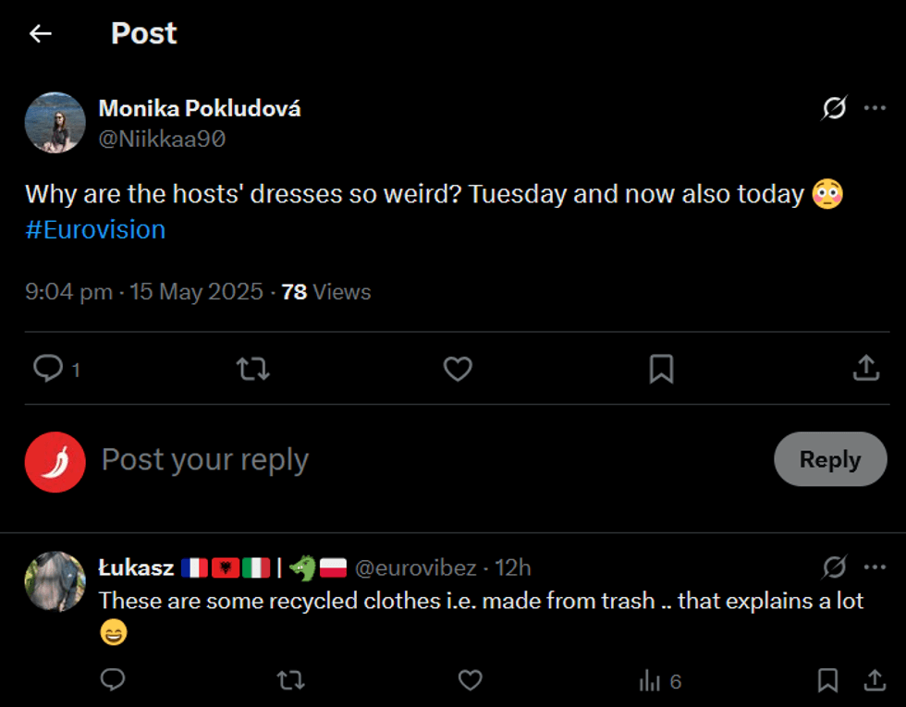The width and height of the screenshot is (906, 707).
Task: Repost Łukasz's reply
Action: 290,681
